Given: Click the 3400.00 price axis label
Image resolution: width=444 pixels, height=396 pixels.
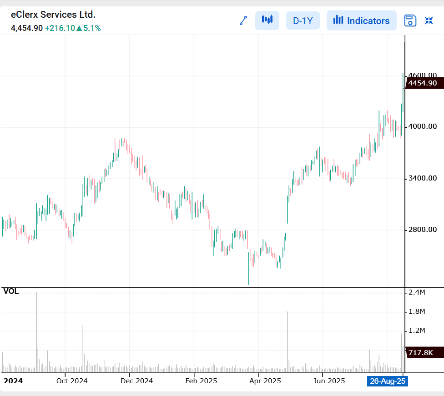Looking at the screenshot, I should tap(423, 178).
